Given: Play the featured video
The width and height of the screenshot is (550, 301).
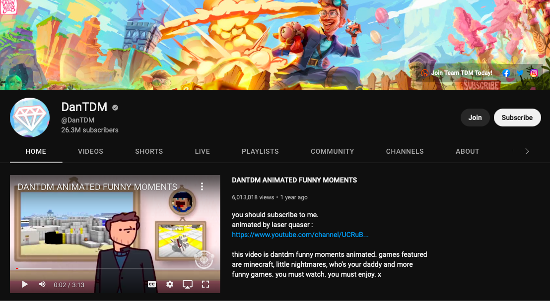Looking at the screenshot, I should point(24,284).
